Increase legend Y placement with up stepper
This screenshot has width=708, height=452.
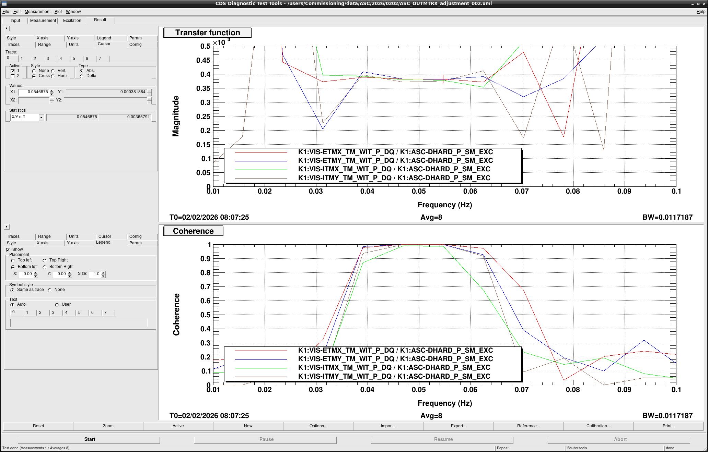(70, 272)
